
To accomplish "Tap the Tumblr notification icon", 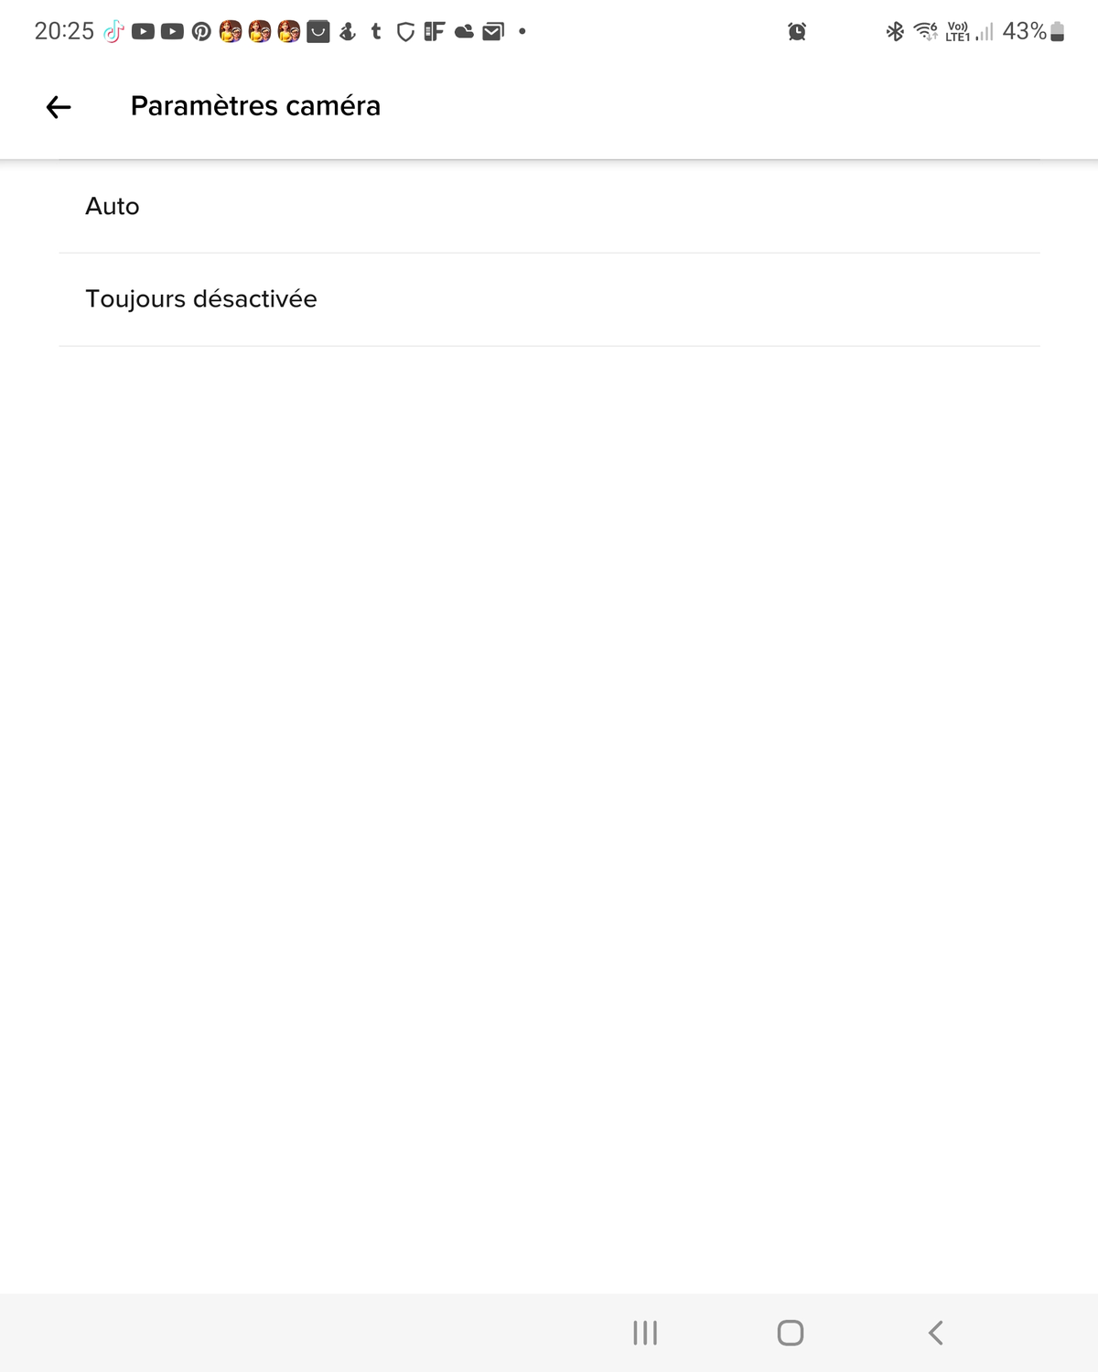I will tap(375, 32).
